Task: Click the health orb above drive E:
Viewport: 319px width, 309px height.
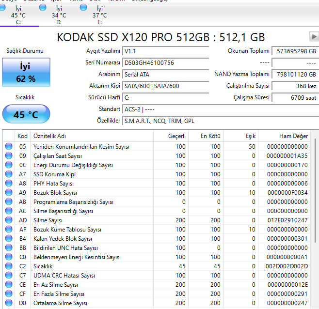Action: coord(83,8)
